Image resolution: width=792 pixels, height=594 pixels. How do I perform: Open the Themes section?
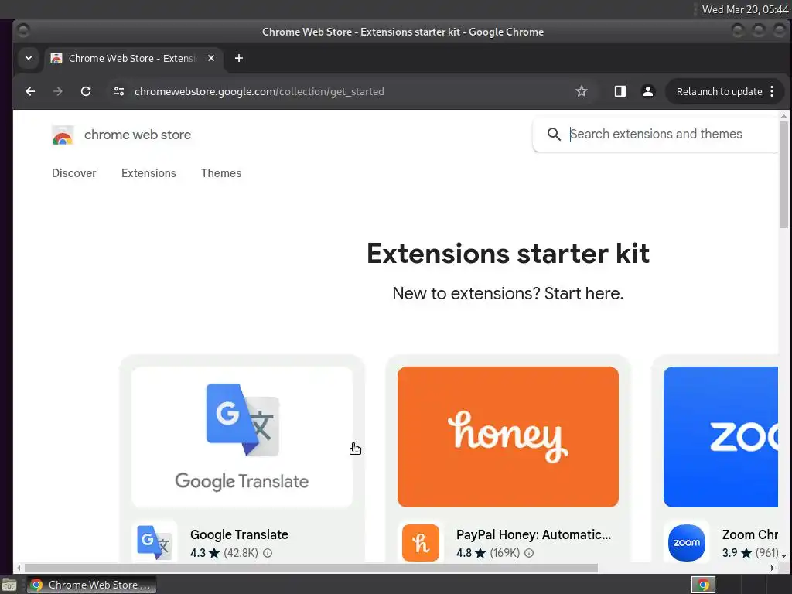pyautogui.click(x=221, y=173)
